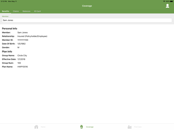The width and height of the screenshot is (174, 130).
Task: Click the status bar time 5:13 PM
Action: (4, 1)
